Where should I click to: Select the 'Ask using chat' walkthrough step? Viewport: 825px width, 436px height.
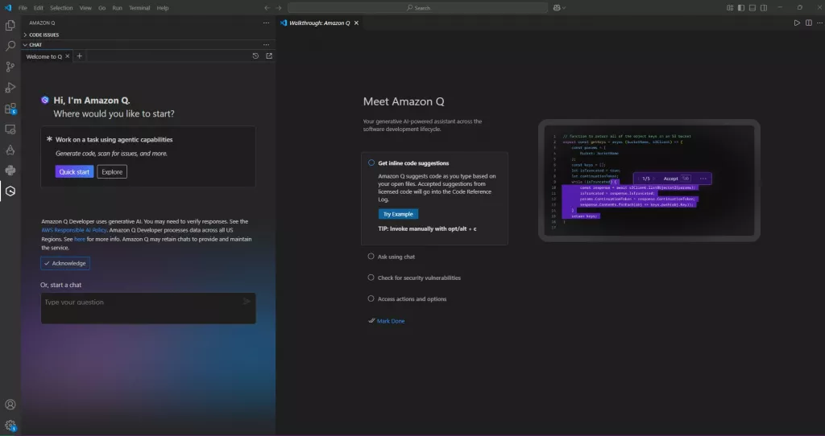tap(396, 257)
